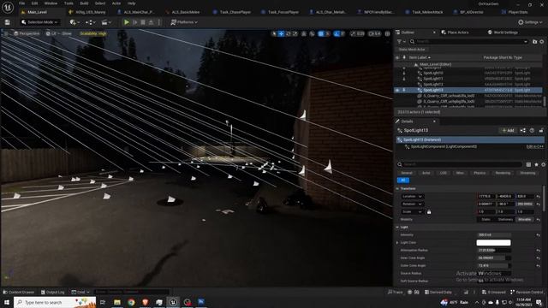Save the current level with the disk icon
The image size is (548, 308).
pos(8,22)
